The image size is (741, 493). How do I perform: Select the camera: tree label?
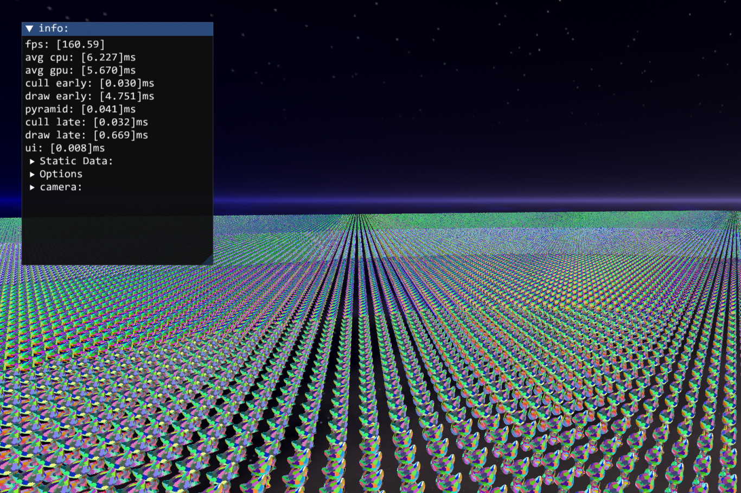tap(61, 187)
